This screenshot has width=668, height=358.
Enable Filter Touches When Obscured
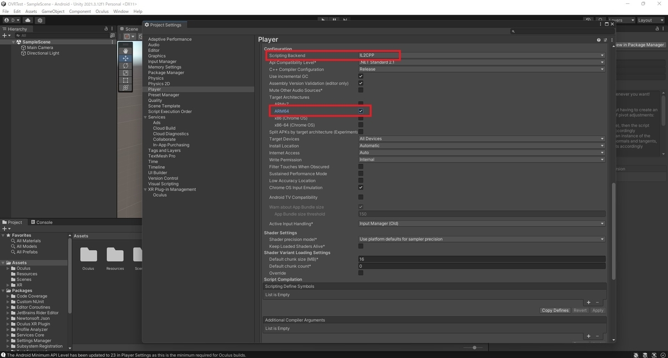click(361, 167)
